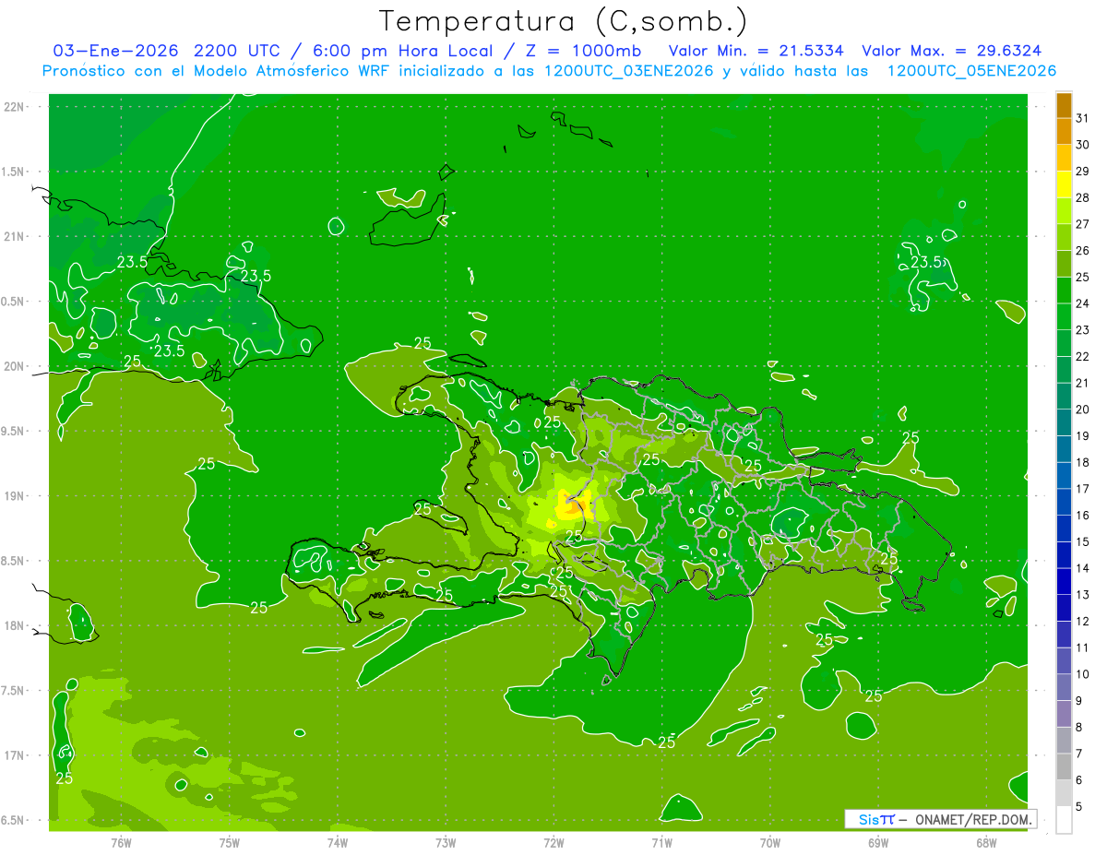Click the '5' label on the color scale
This screenshot has width=1107, height=855.
[x=1078, y=807]
